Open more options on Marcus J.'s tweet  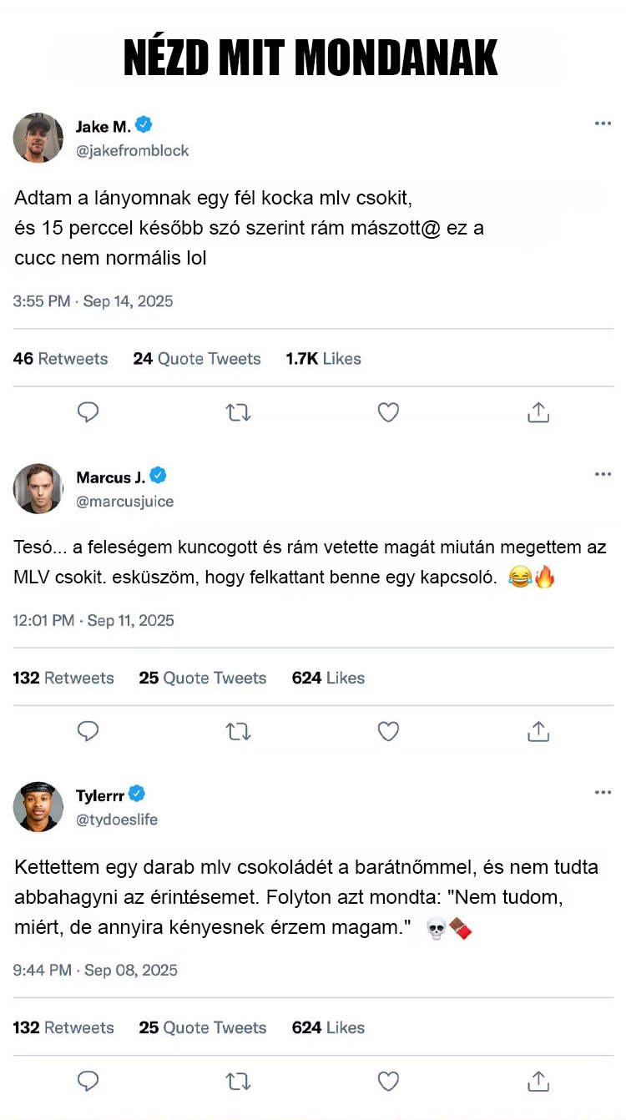(x=603, y=474)
